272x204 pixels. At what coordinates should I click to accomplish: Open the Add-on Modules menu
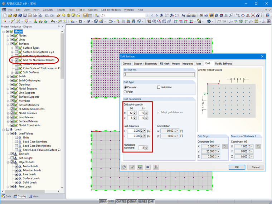coord(111,10)
